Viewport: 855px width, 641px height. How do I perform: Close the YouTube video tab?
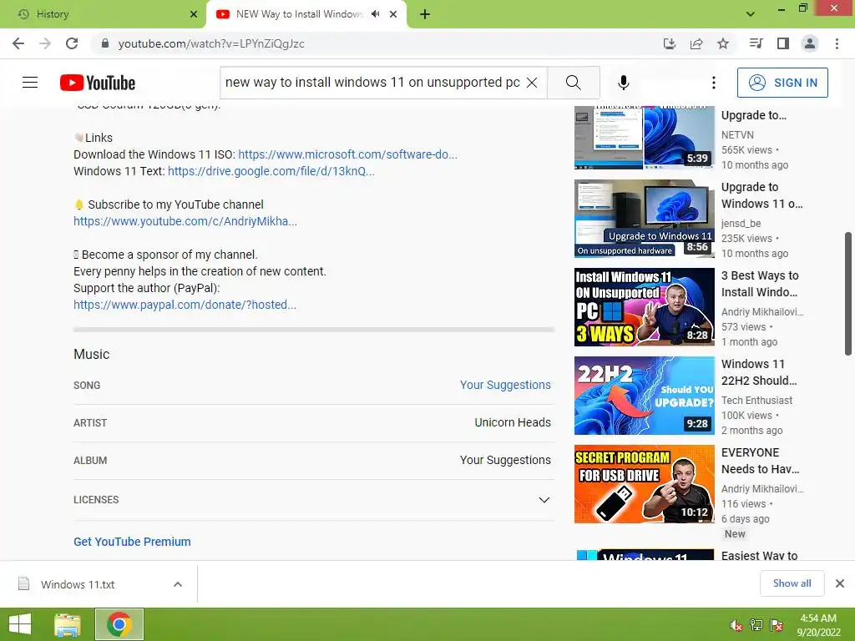(393, 14)
